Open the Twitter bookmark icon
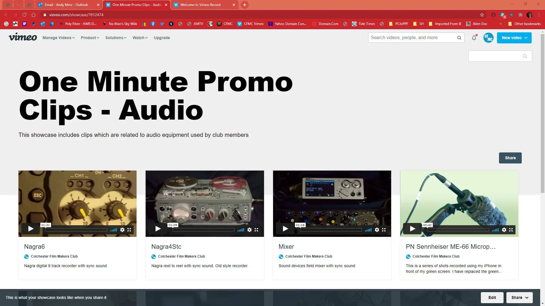 [x=162, y=24]
